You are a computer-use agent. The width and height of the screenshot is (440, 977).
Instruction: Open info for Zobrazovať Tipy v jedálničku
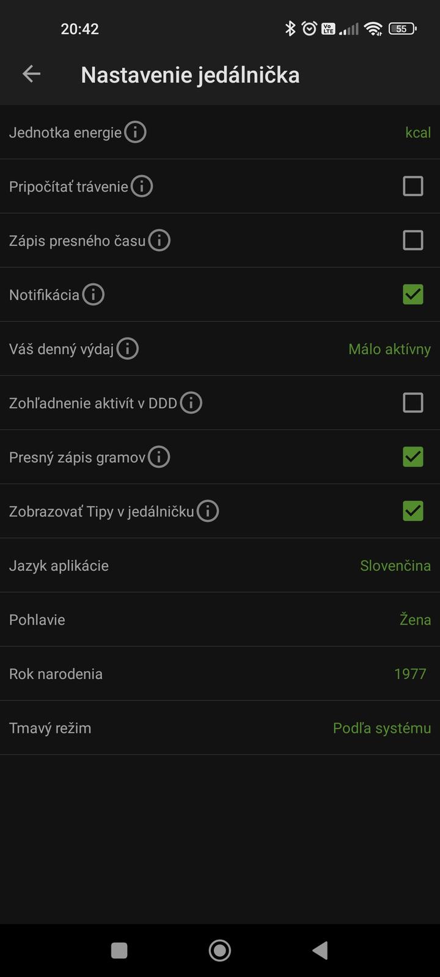(x=208, y=511)
